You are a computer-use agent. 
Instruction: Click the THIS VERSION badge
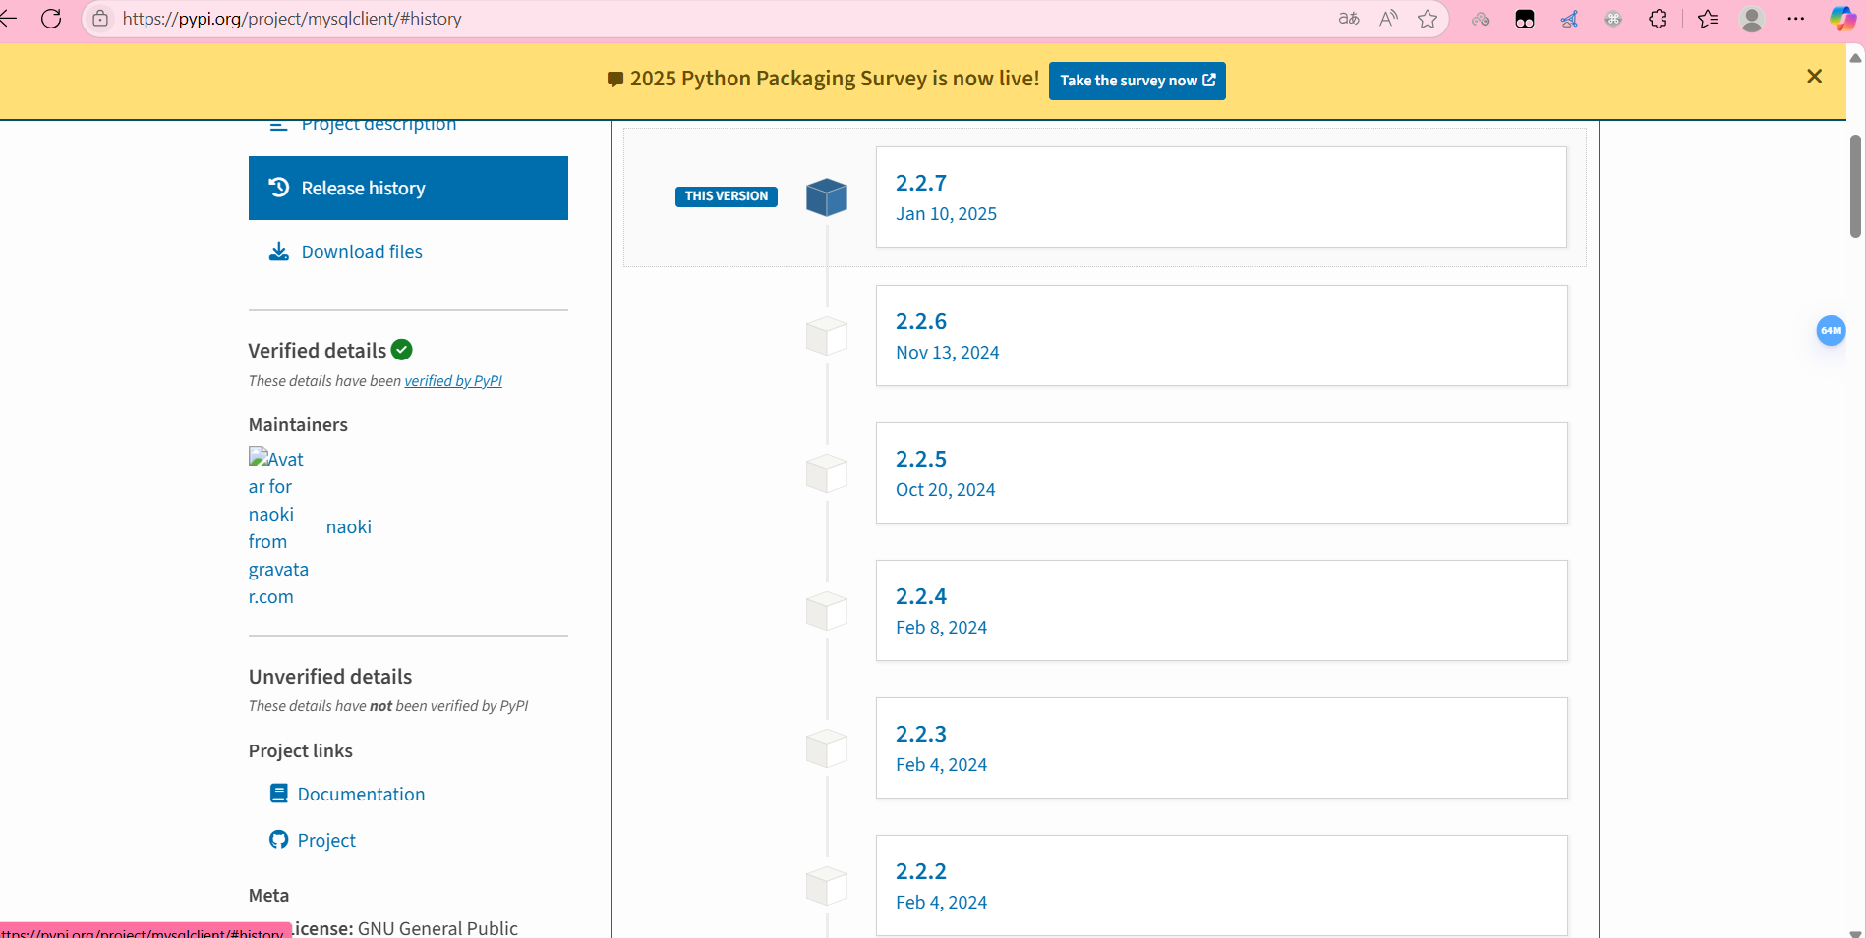[727, 196]
